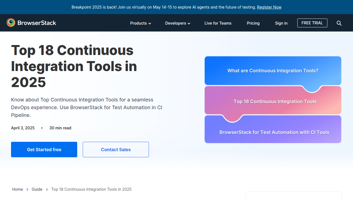Screen dimensions: 353x199
Task: Click the BrowserStack logo icon
Action: coord(11,23)
